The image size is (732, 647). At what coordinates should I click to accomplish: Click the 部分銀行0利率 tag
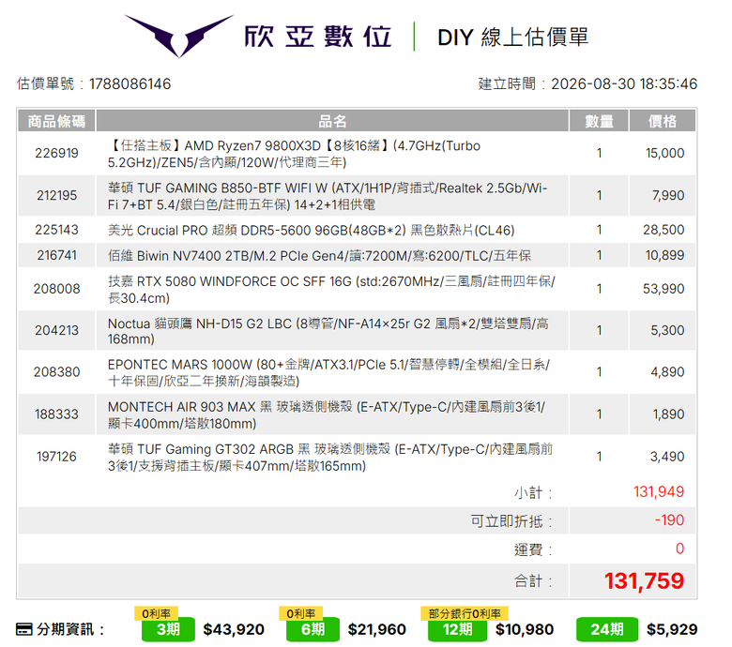coord(464,613)
